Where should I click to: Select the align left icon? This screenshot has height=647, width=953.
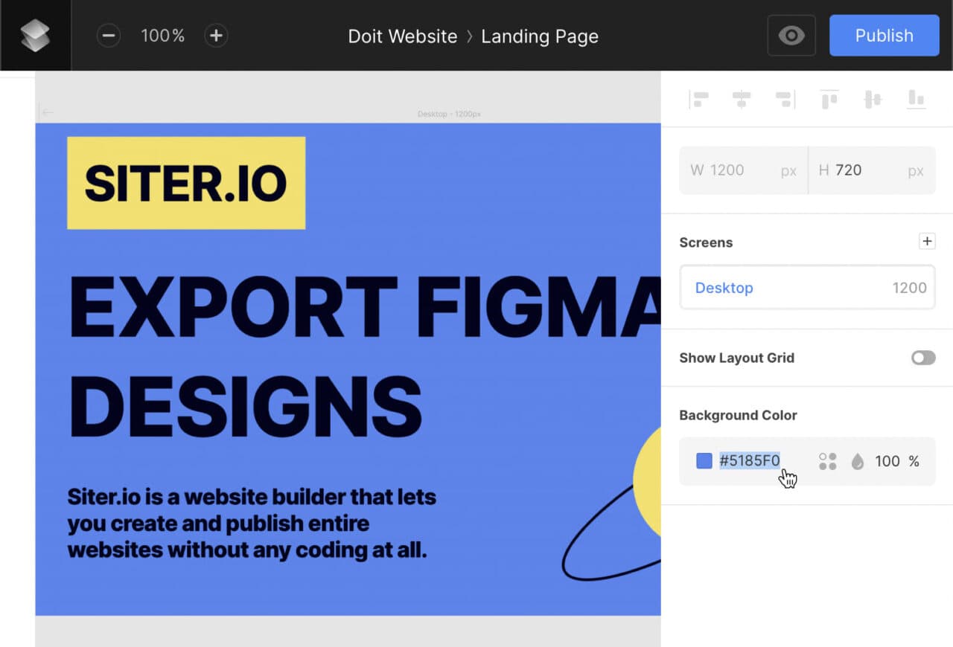click(698, 99)
